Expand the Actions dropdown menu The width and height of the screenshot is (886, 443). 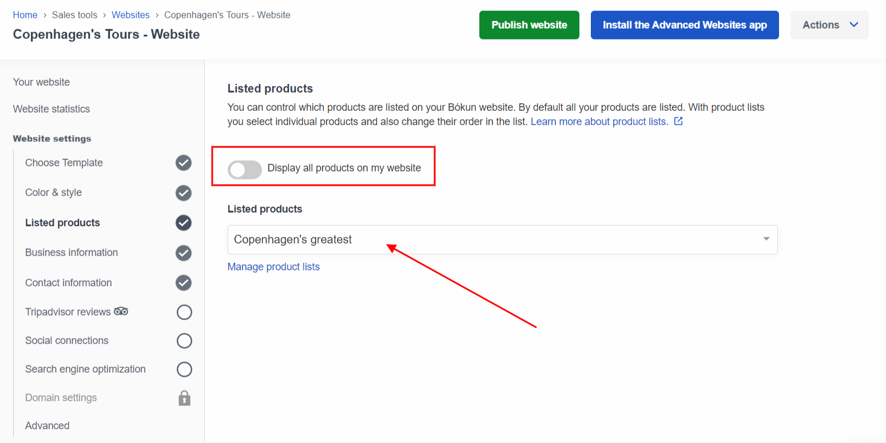tap(829, 25)
